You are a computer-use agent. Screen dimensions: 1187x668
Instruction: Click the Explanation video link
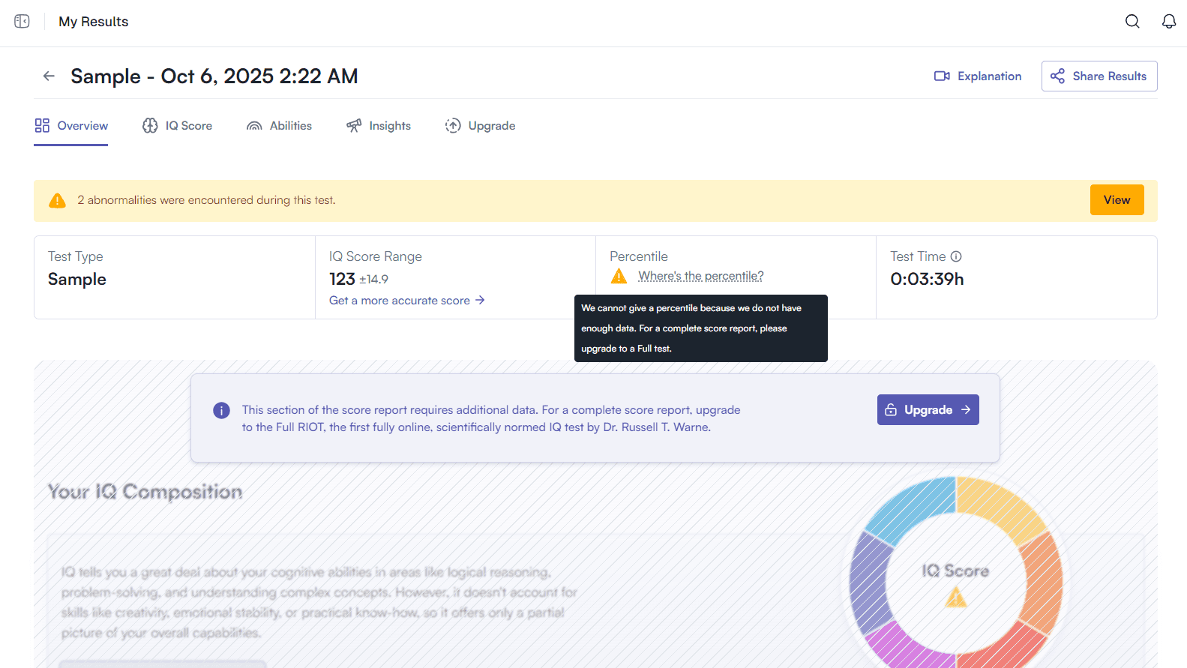coord(978,76)
